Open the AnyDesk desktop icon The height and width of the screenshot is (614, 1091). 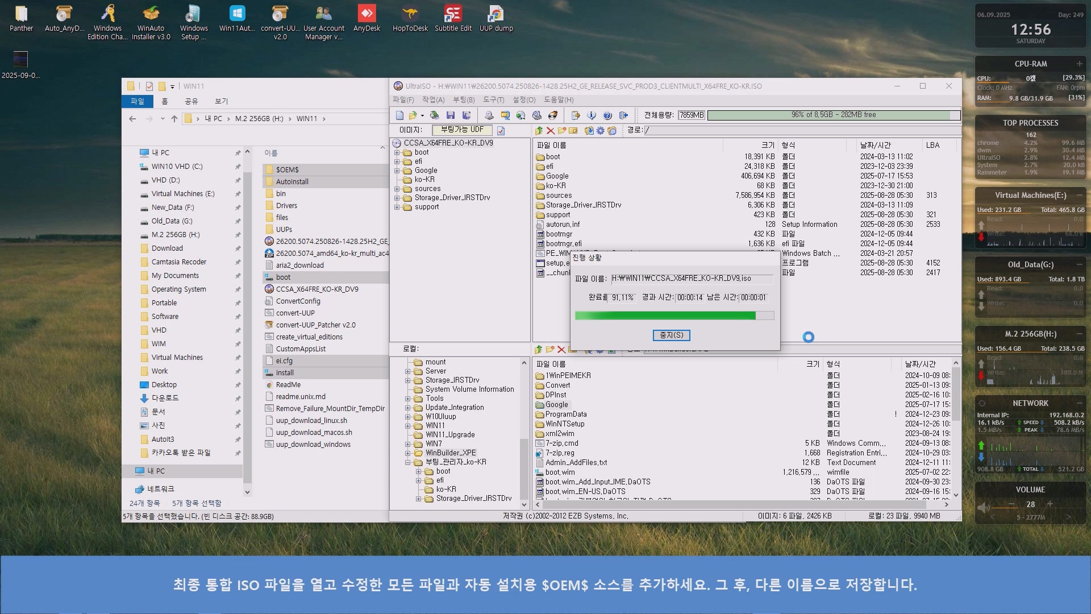pyautogui.click(x=367, y=18)
